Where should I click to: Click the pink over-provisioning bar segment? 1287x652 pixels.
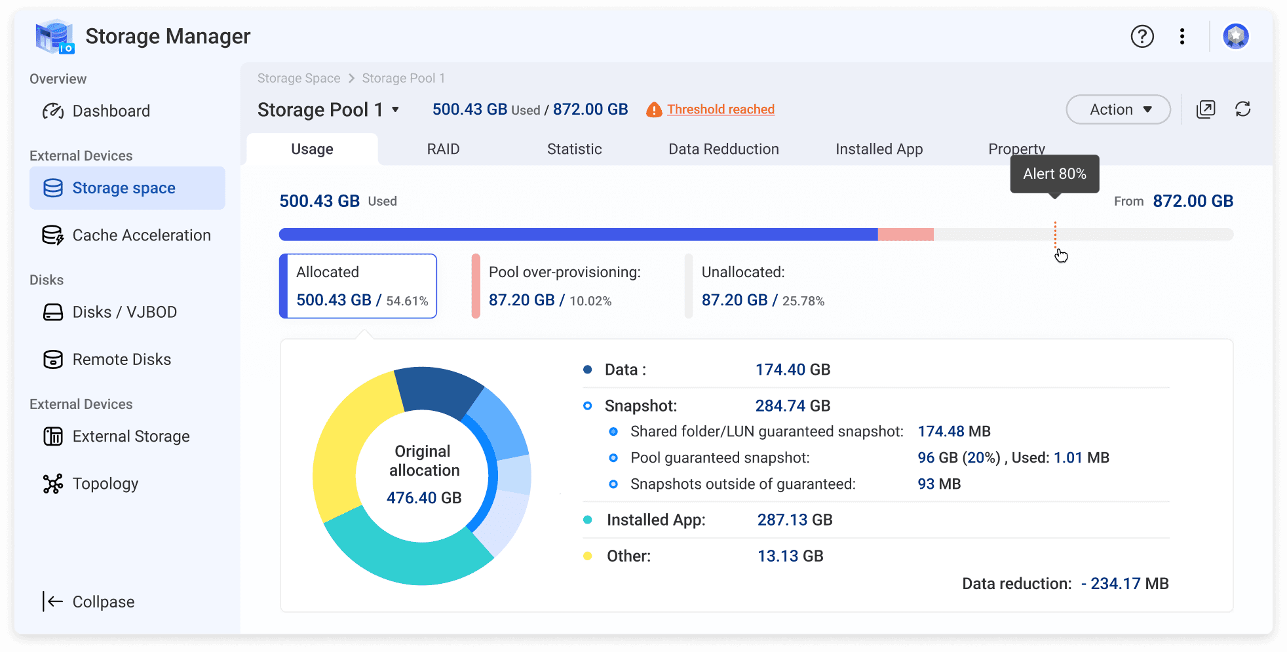click(906, 235)
